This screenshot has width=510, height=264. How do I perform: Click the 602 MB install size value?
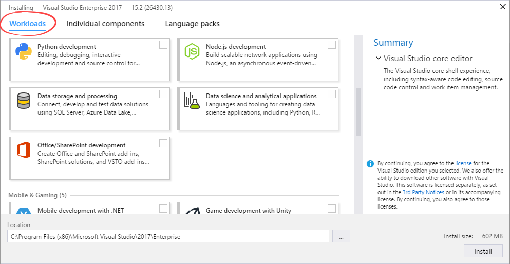tap(493, 237)
